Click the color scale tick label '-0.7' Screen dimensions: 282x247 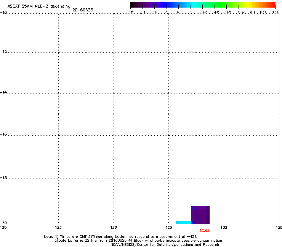click(203, 12)
